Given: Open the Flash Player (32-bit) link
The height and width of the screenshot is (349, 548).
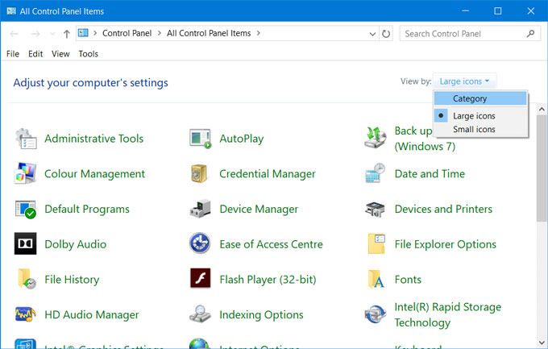Looking at the screenshot, I should pyautogui.click(x=268, y=280).
